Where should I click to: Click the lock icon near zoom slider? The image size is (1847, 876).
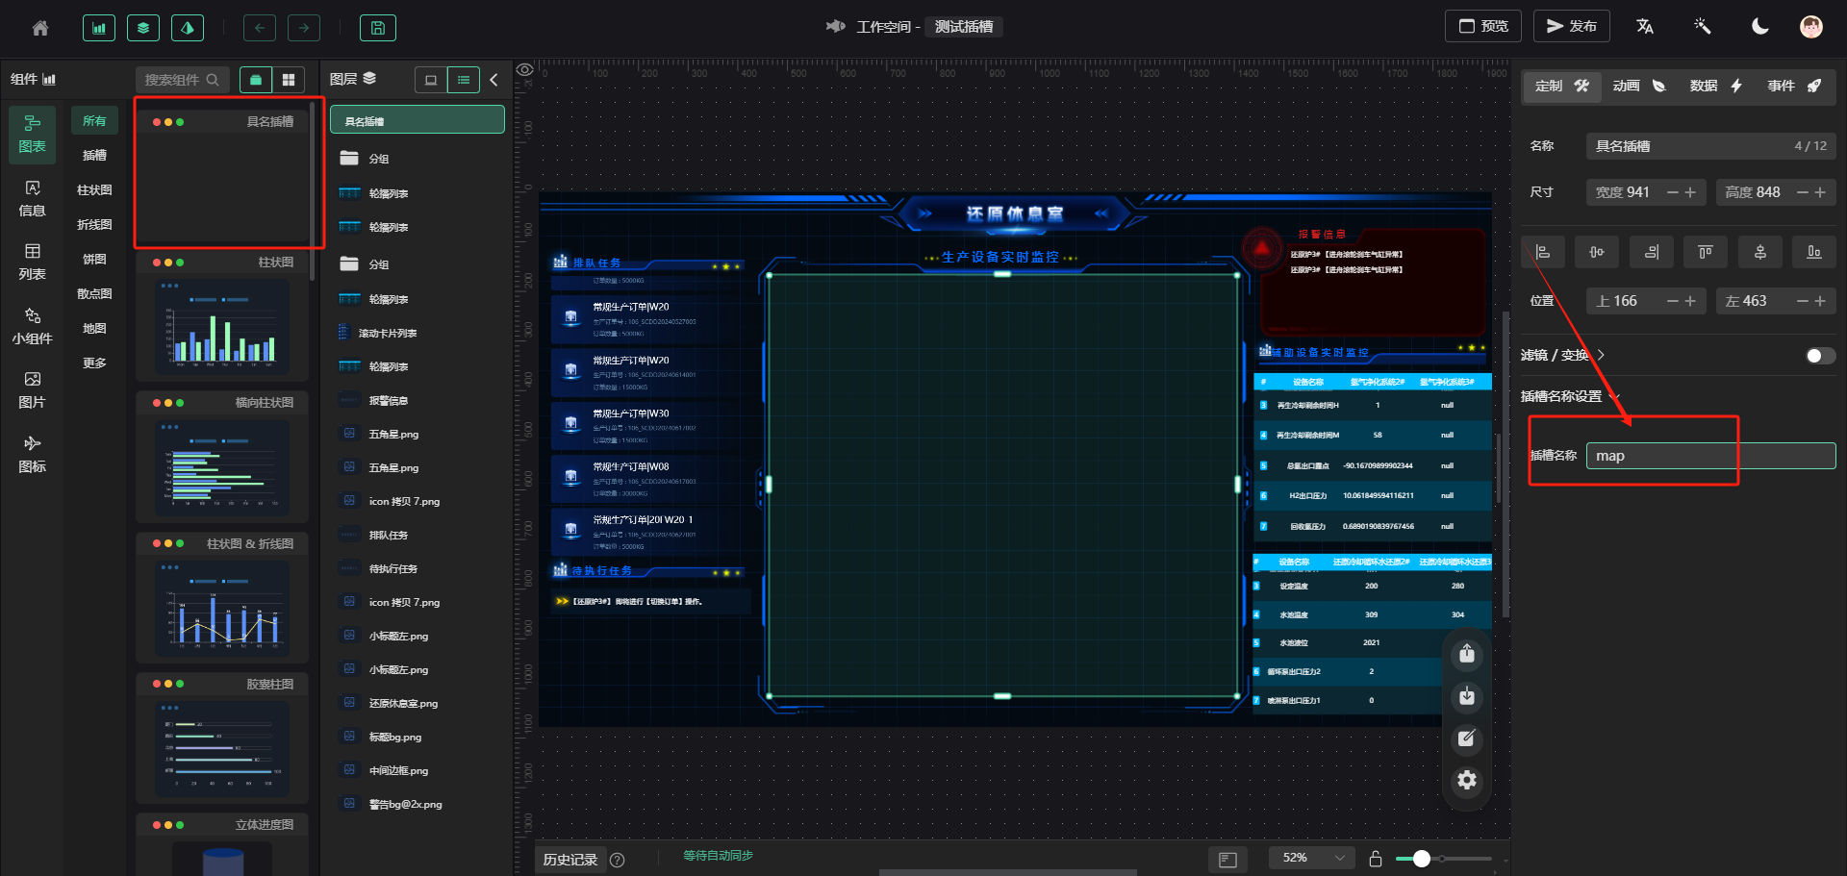[1376, 859]
